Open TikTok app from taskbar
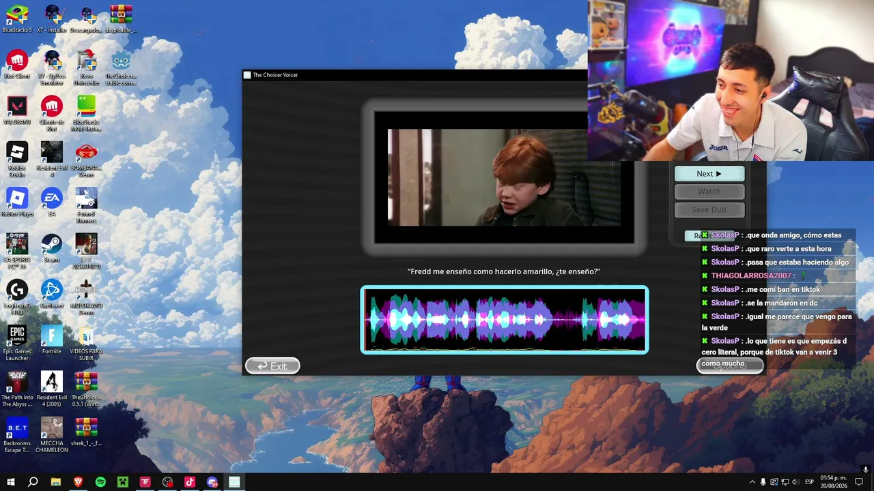The image size is (874, 491). tap(190, 482)
